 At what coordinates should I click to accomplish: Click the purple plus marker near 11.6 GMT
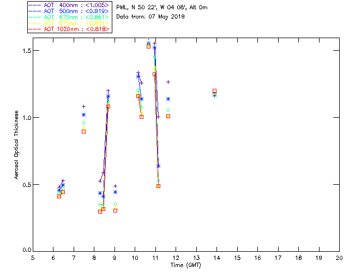tap(169, 82)
